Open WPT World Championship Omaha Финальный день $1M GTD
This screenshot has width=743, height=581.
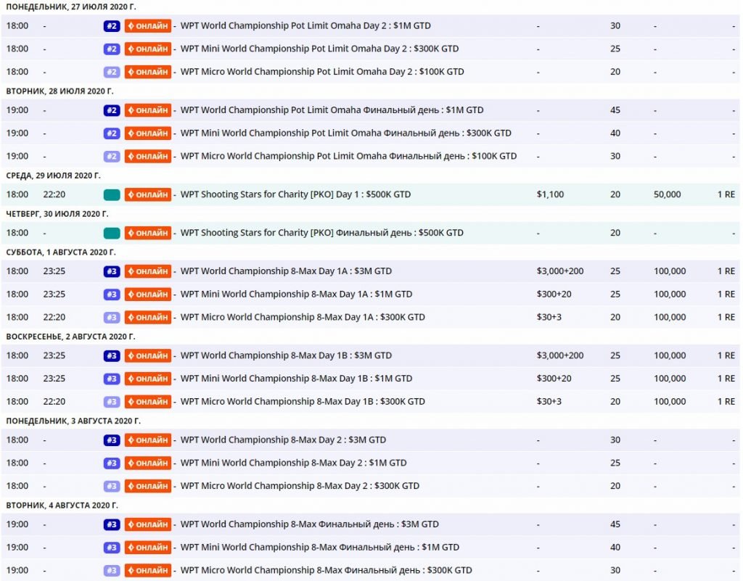(x=332, y=110)
